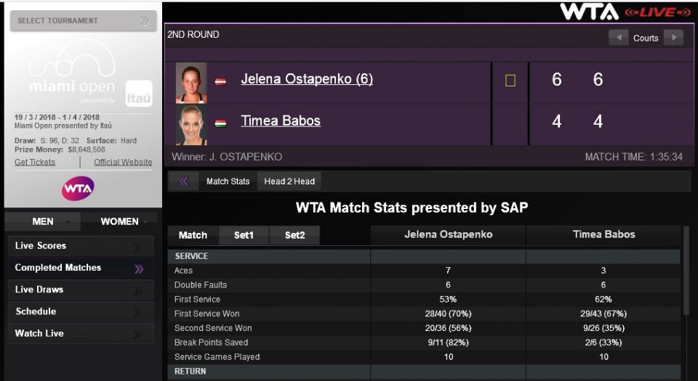Click the yellow square marker by Ostapenko
The width and height of the screenshot is (698, 381).
pyautogui.click(x=510, y=81)
